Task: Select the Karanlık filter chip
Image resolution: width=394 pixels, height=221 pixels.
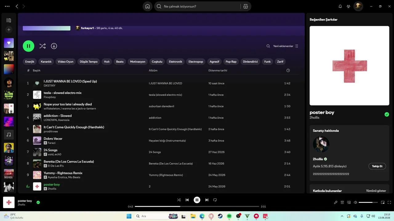Action: [x=46, y=62]
